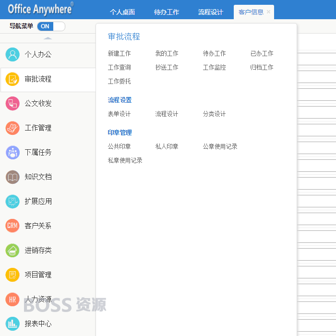Select 客户关系 menu label
Screen dimensions: 336x336
coord(38,226)
